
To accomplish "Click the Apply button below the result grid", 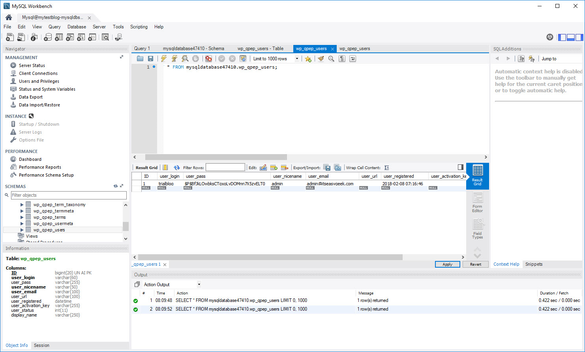I will click(x=447, y=264).
